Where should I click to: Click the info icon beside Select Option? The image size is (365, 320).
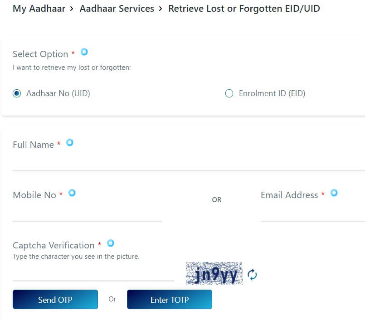84,52
